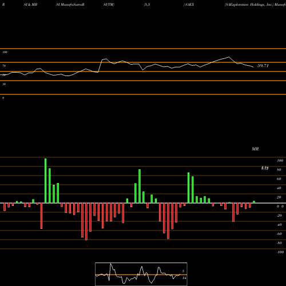Click the -80 tick on the MR axis
The width and height of the screenshot is (286, 286).
(279, 243)
